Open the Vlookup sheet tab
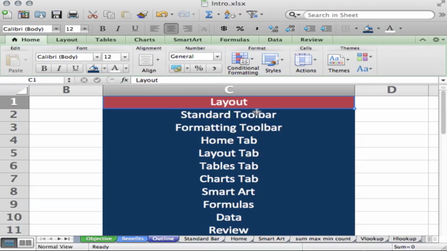This screenshot has width=447, height=251. pos(372,238)
